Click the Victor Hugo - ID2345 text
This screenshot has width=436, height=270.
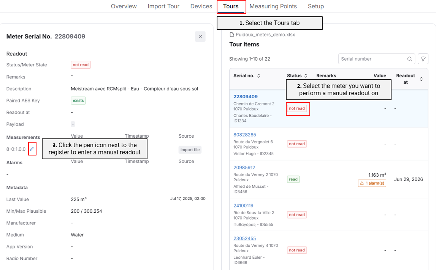[253, 154]
